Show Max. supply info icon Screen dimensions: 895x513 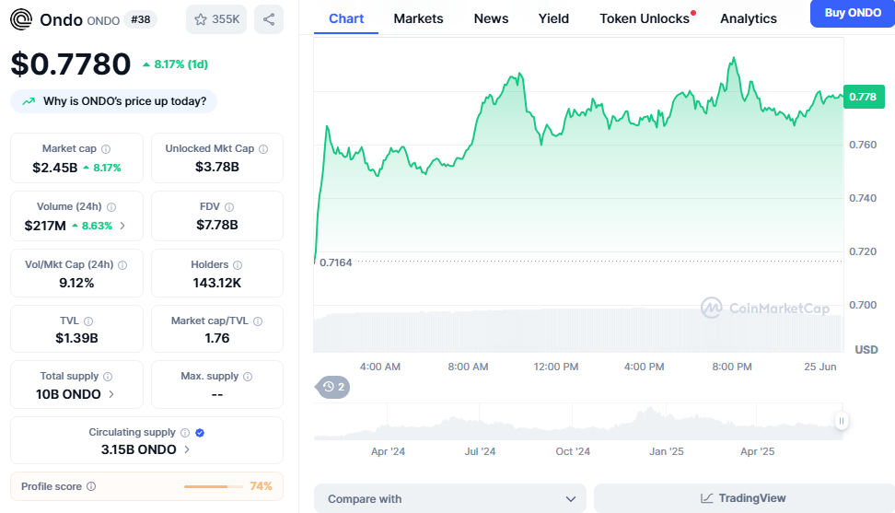[247, 377]
